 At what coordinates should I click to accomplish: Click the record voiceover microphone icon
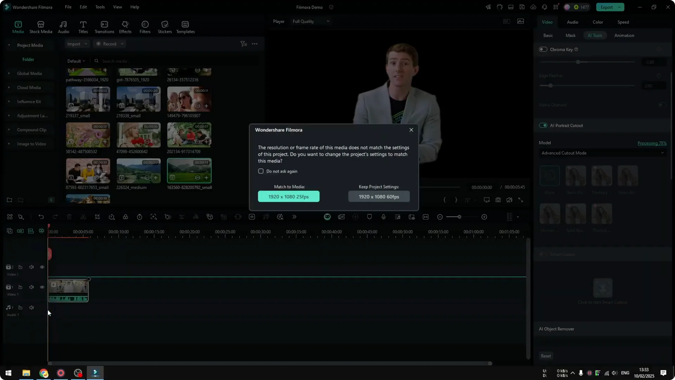click(x=384, y=217)
